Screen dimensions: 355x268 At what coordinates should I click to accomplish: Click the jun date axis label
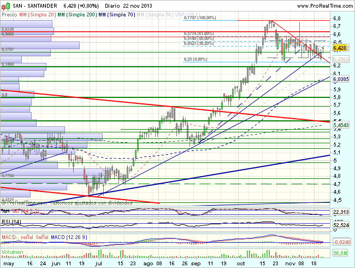click(x=56, y=264)
